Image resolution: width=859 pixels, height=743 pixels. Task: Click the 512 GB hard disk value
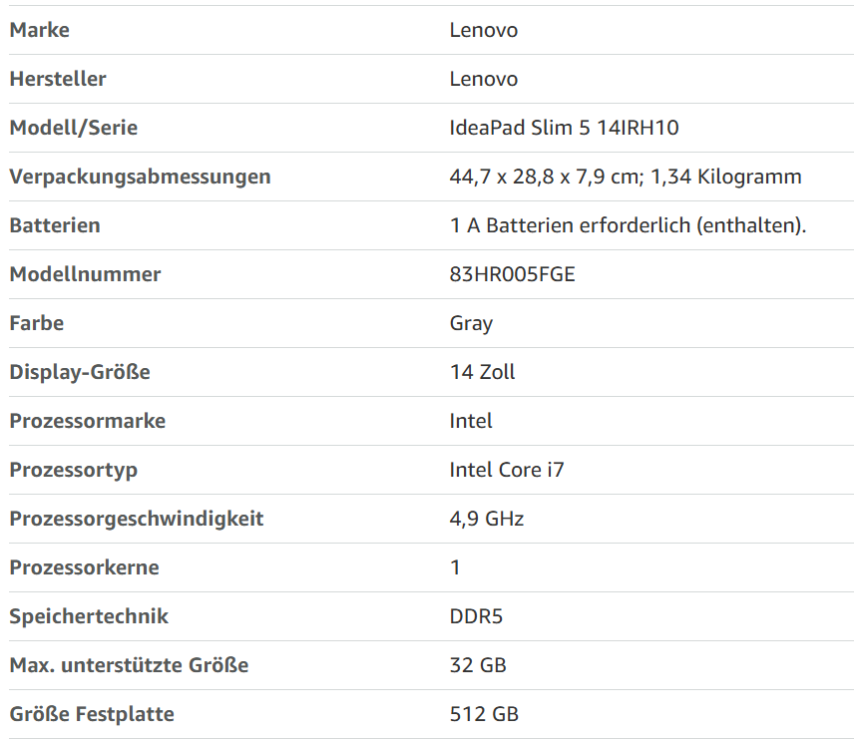[x=484, y=714]
